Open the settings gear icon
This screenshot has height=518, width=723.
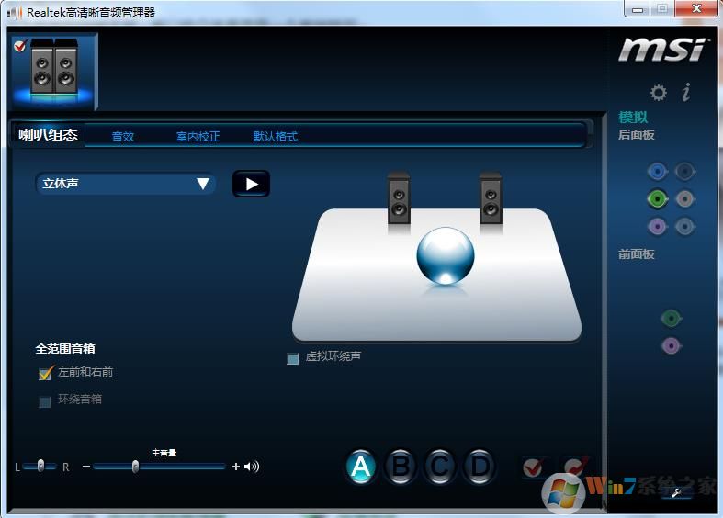pyautogui.click(x=658, y=93)
